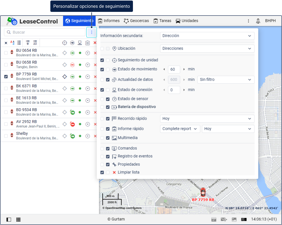Switch to the Informes tab

(x=109, y=21)
